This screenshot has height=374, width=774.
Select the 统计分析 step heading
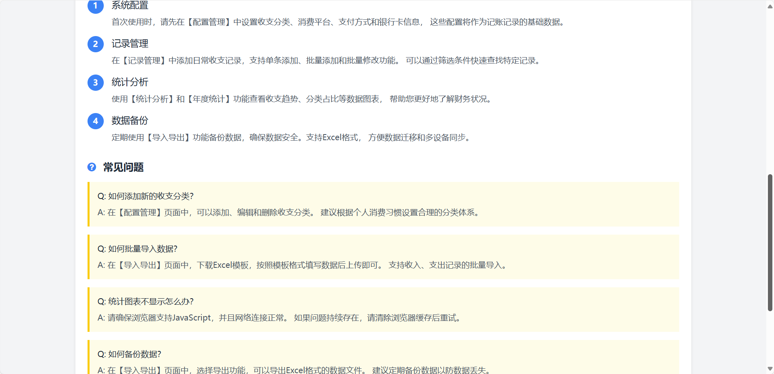tap(130, 82)
